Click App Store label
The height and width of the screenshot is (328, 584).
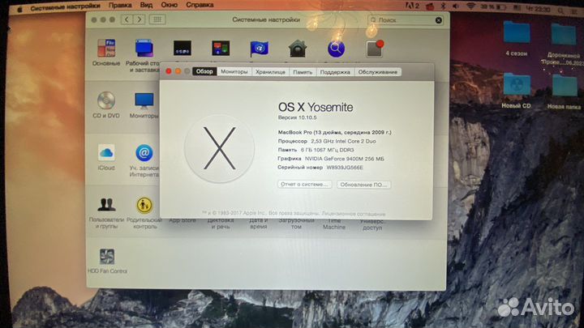[x=182, y=220]
